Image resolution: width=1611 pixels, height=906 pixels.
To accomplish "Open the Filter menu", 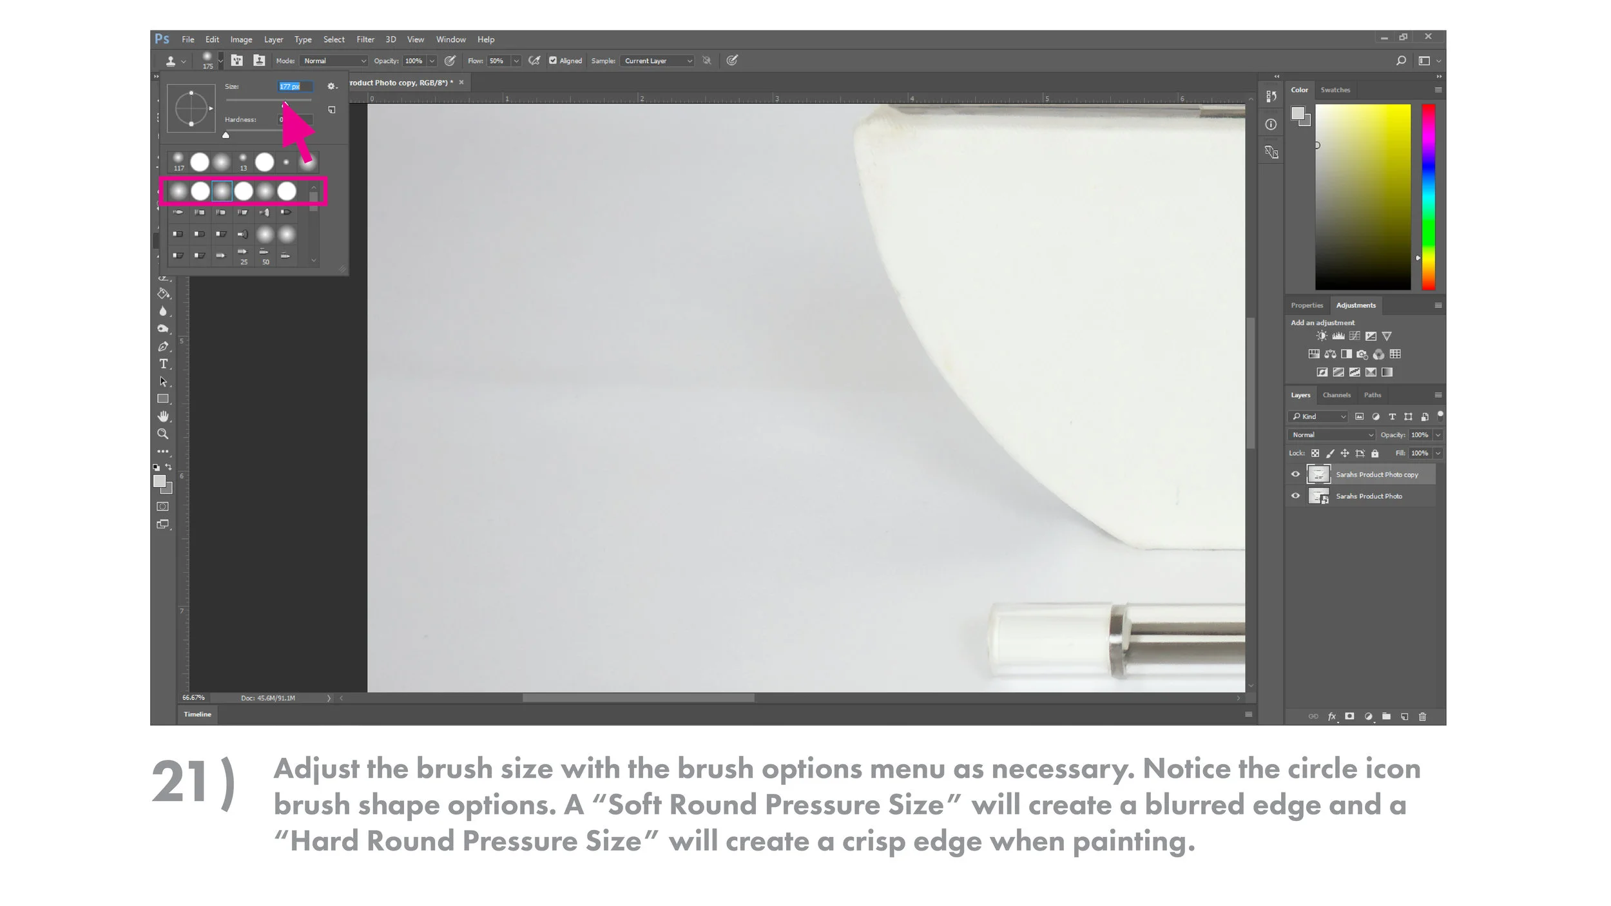I will tap(365, 39).
